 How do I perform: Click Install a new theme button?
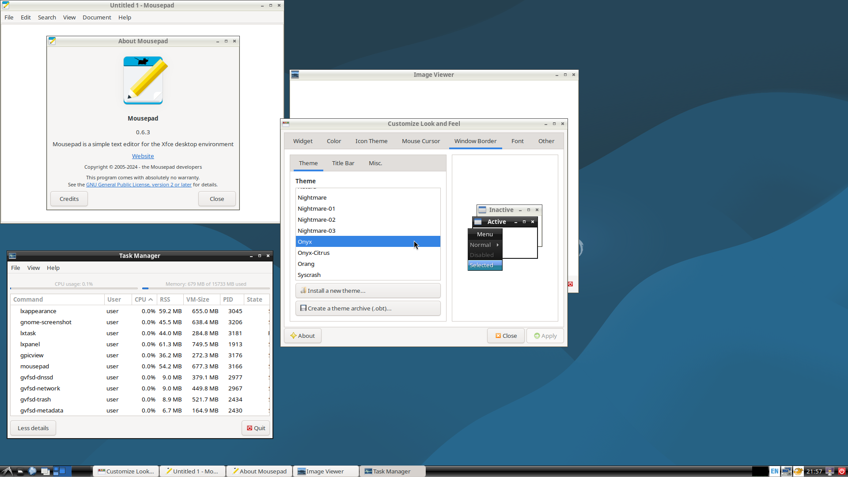pyautogui.click(x=368, y=291)
